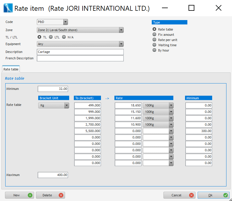The width and height of the screenshot is (232, 201).
Task: Select the TL radio button
Action: coord(39,37)
